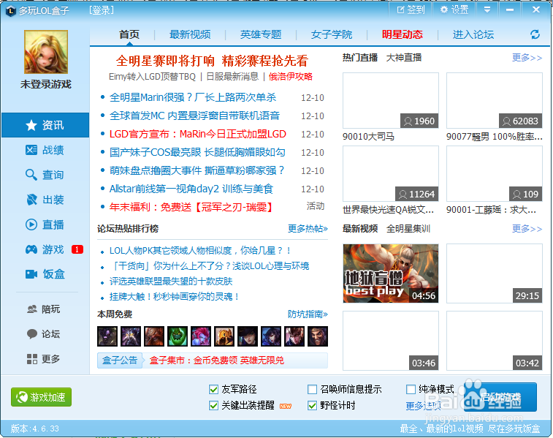Select the second free champion icon
This screenshot has width=553, height=438.
pos(131,336)
